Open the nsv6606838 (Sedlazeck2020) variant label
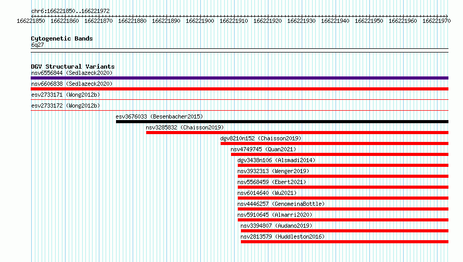This screenshot has width=463, height=262. 72,84
